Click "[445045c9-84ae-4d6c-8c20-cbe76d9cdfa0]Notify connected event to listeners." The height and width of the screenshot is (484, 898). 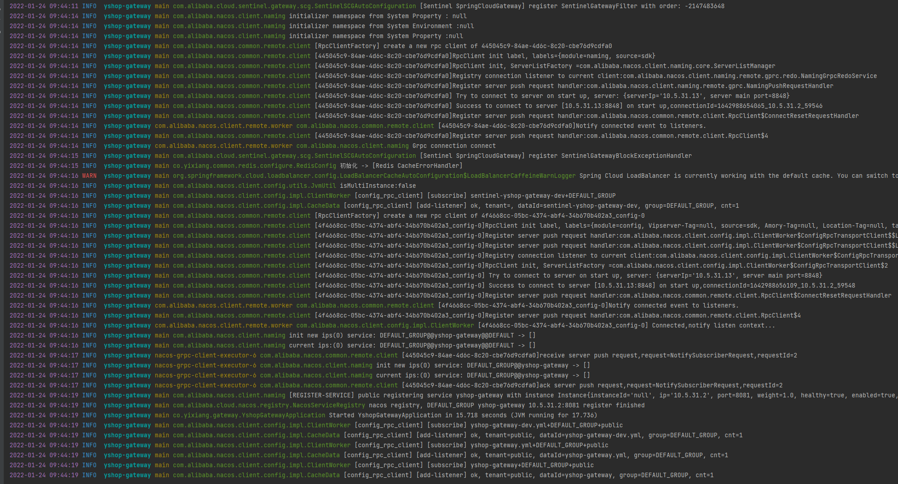pos(572,126)
